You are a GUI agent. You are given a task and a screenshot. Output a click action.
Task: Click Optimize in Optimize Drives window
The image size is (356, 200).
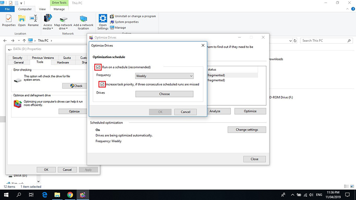pos(250,111)
